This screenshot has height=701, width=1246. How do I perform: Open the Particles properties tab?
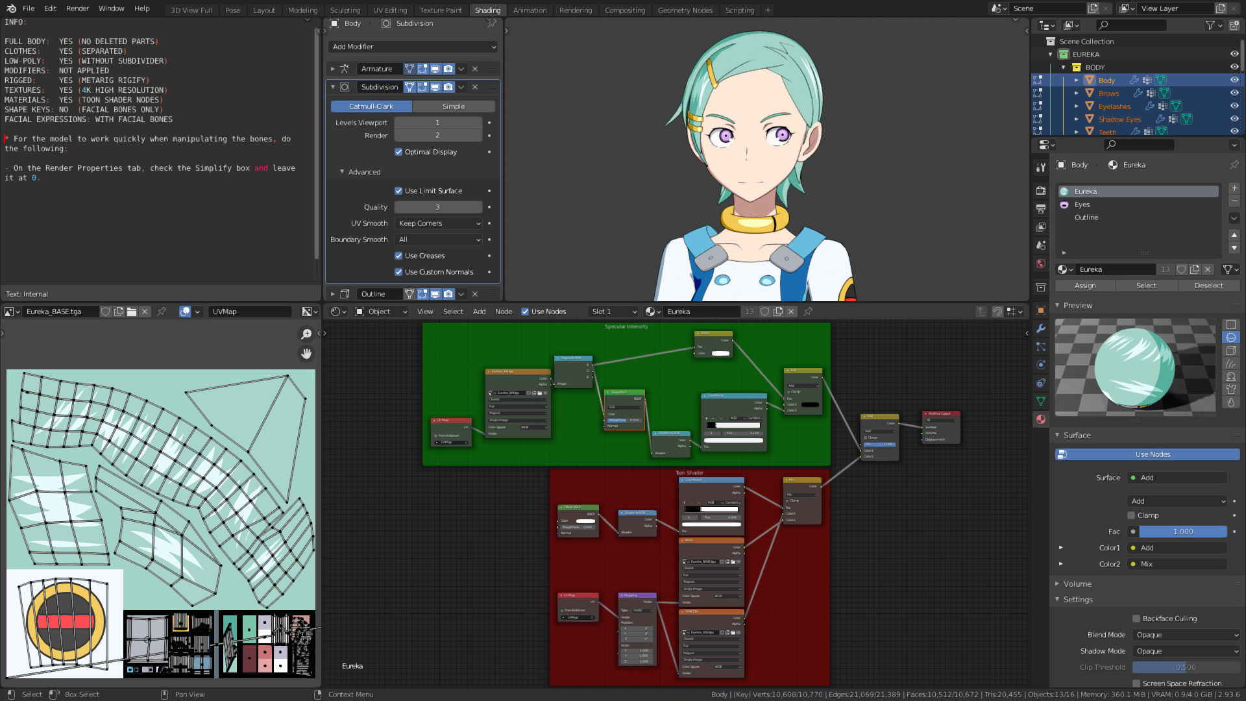1041,347
